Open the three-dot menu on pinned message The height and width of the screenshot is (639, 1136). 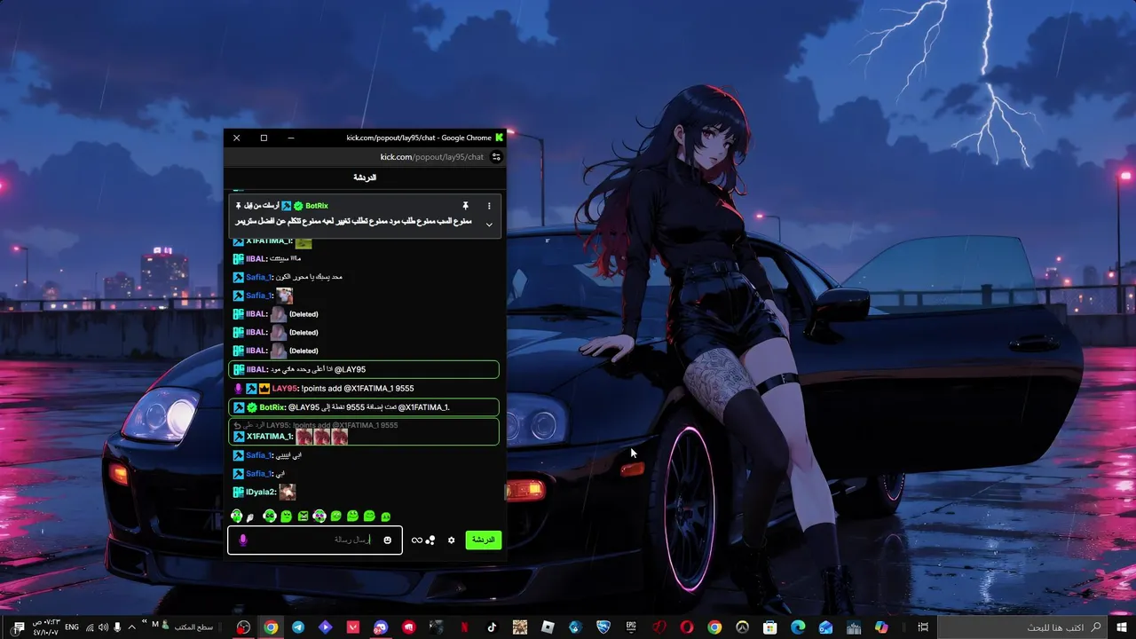click(489, 206)
